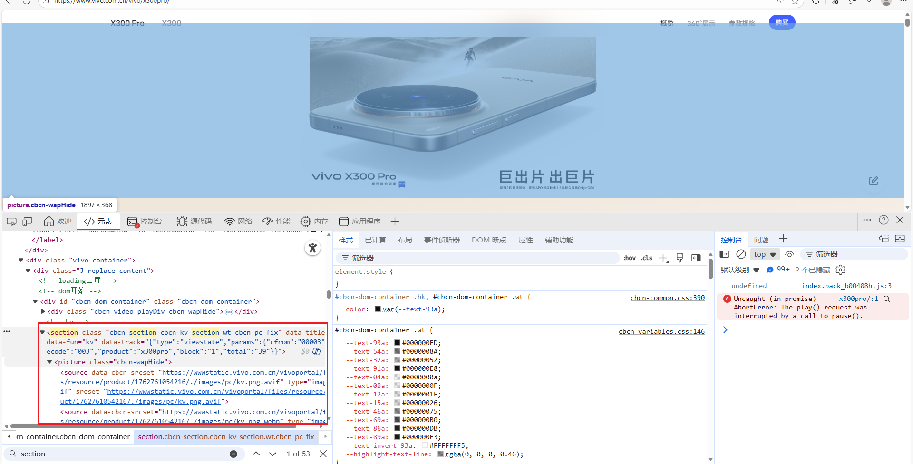913x464 pixels.
Task: Click the --highlight-text-line color swatch
Action: click(x=440, y=454)
